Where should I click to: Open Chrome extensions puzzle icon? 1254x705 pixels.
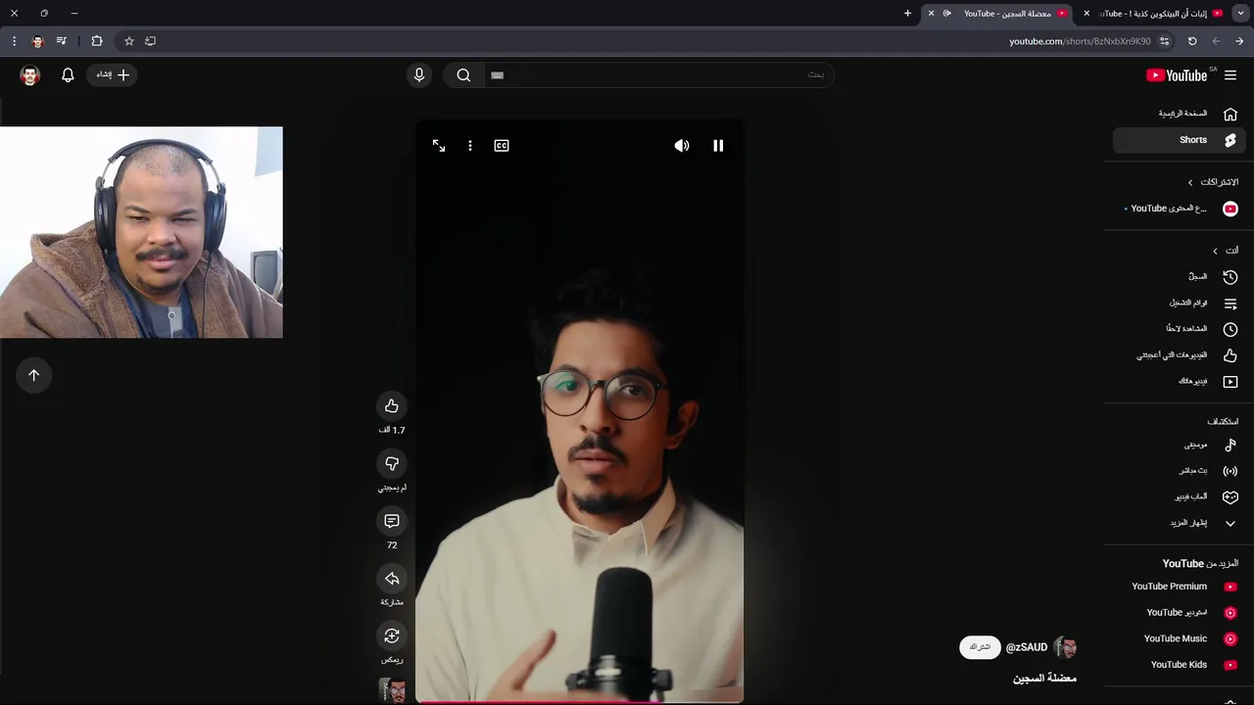[97, 41]
